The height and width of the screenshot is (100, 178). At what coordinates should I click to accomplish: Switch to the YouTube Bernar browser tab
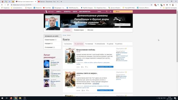coord(48,2)
